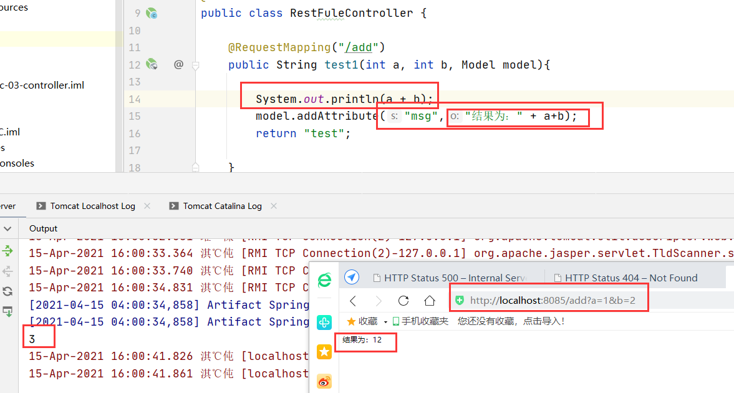Click line number 14 in the gutter

135,99
